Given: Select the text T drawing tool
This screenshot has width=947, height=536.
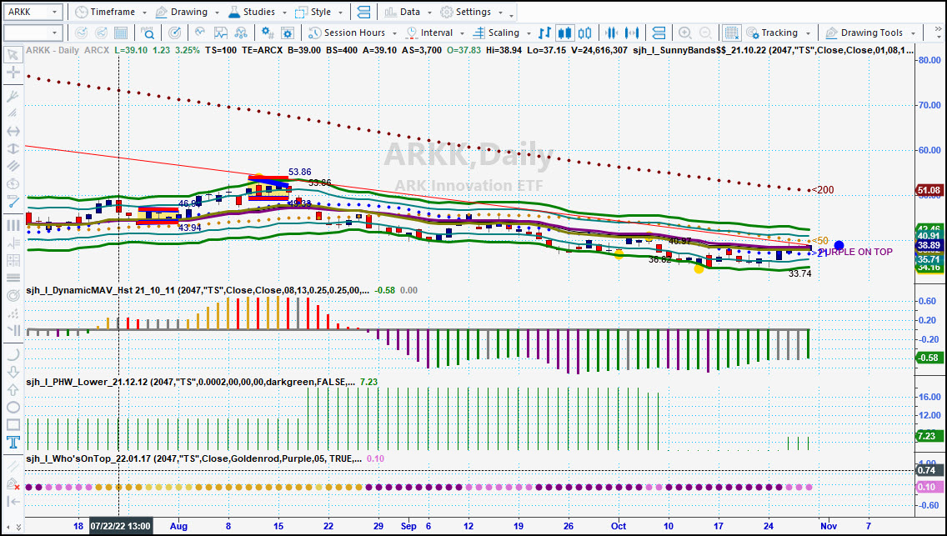Looking at the screenshot, I should click(13, 443).
